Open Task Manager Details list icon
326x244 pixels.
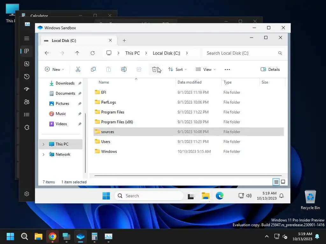coord(27,114)
